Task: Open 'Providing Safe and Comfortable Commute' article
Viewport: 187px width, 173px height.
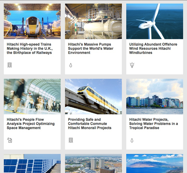Action: (90, 124)
